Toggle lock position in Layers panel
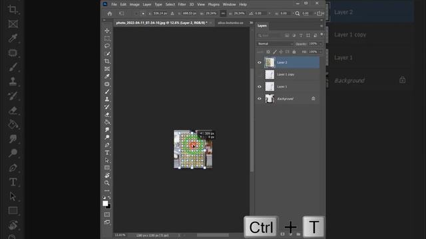 pyautogui.click(x=281, y=52)
